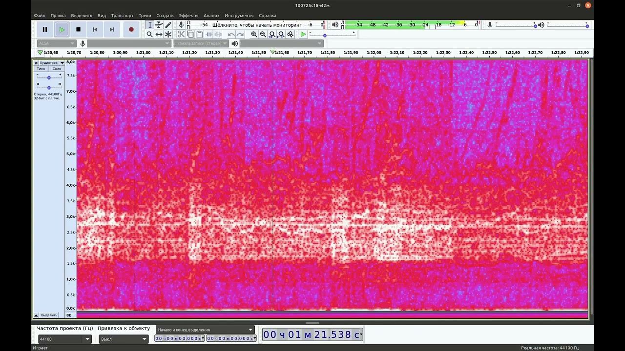This screenshot has width=625, height=351.
Task: Open the Создать menu
Action: coord(165,16)
